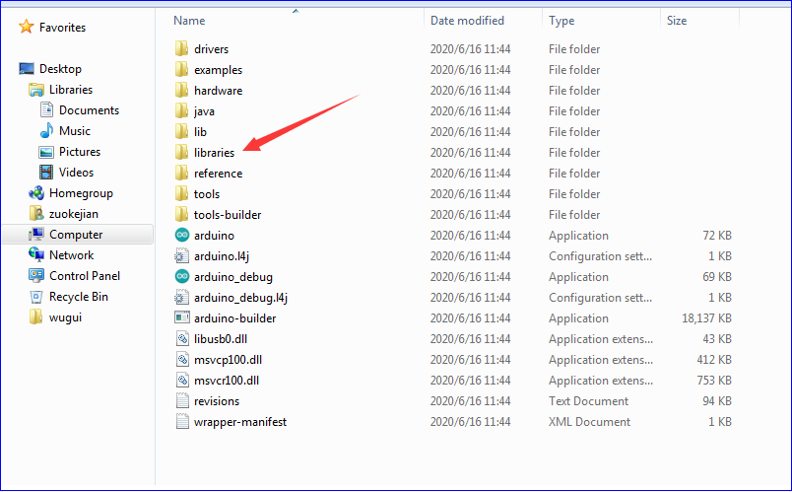Select the arduino-builder application icon
Screen dimensions: 792x492
click(182, 318)
